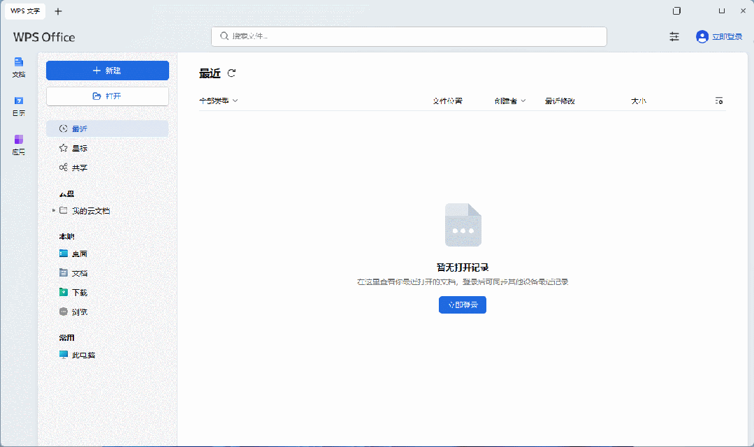Open list view options icon
Image resolution: width=754 pixels, height=447 pixels.
point(719,101)
